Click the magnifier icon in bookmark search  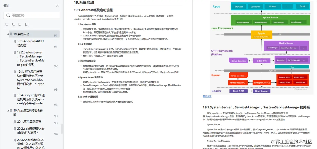coord(8,15)
